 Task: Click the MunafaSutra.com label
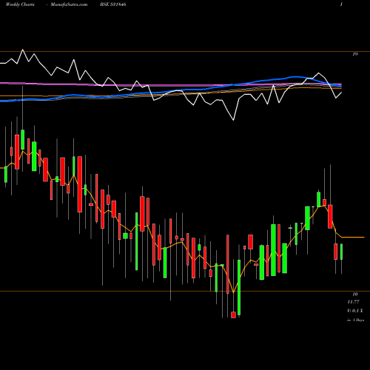pyautogui.click(x=69, y=4)
